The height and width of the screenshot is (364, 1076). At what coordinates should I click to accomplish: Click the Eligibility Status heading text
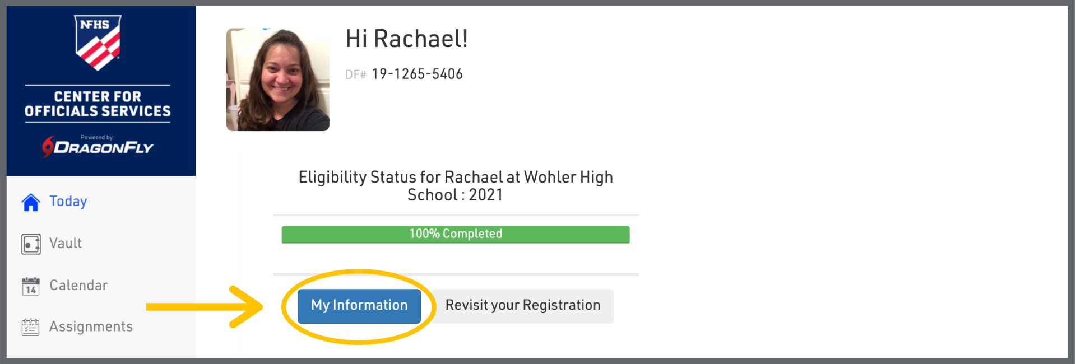(455, 186)
